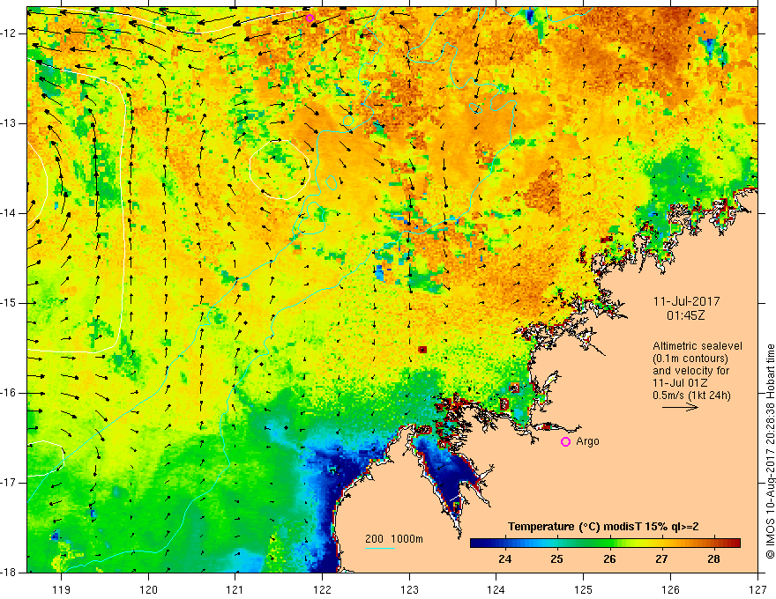Click the 120 longitude axis label
Viewport: 776px width, 599px height.
coord(148,589)
